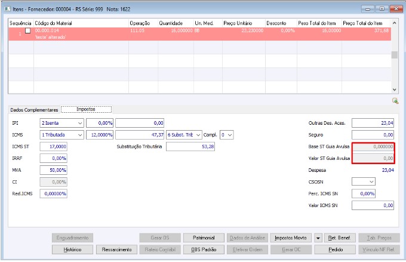406x262 pixels.
Task: Click the ICMS value field 47,37
Action: 140,135
